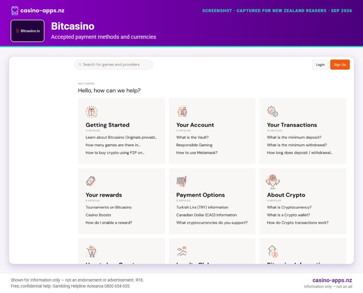Open What is a Crypto wallet? article

click(x=289, y=215)
